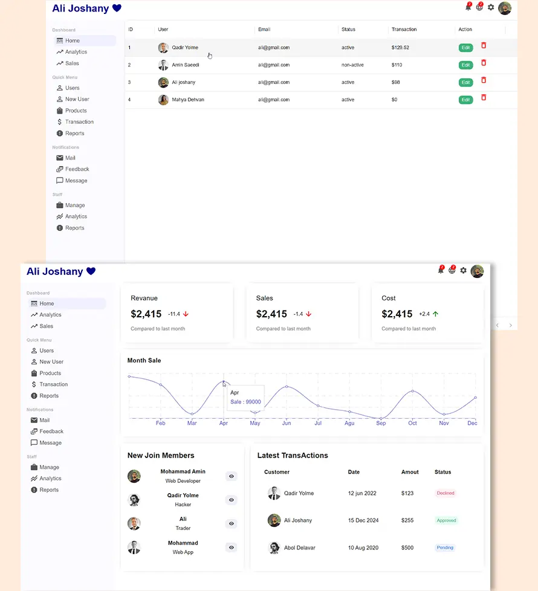Go to the next table page with right chevron
Viewport: 538px width, 591px height.
pyautogui.click(x=510, y=325)
